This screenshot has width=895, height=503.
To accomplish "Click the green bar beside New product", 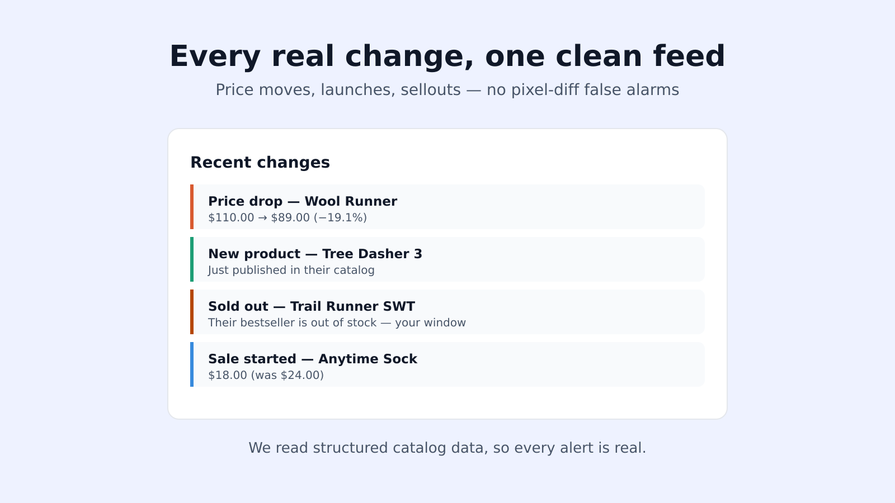I will click(192, 259).
